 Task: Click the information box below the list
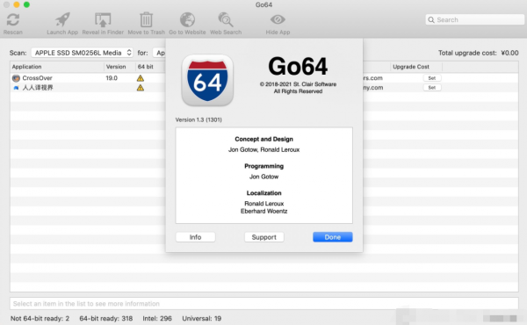264,304
